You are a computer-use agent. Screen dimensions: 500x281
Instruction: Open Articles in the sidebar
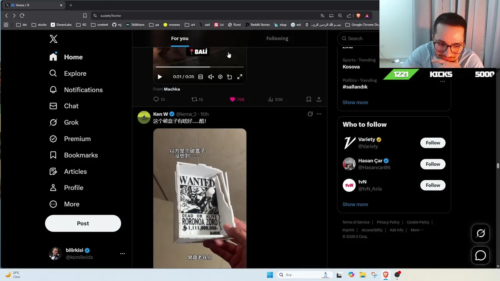click(68, 172)
